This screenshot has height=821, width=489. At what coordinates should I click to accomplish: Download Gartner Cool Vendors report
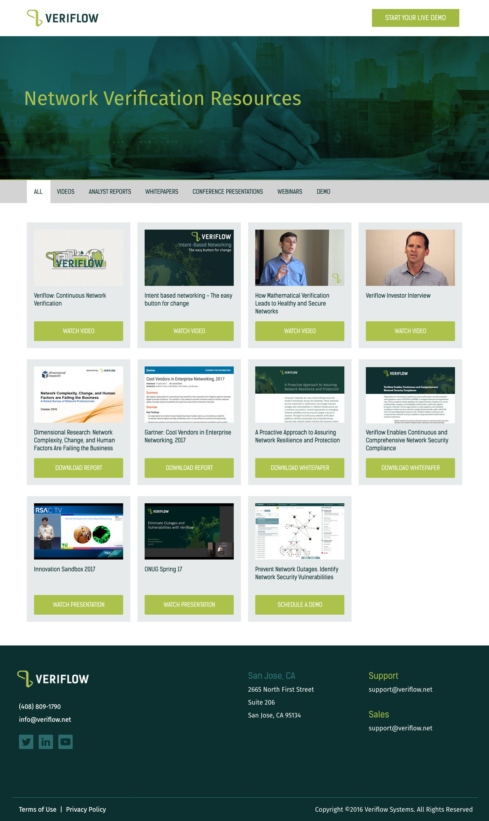tap(189, 468)
